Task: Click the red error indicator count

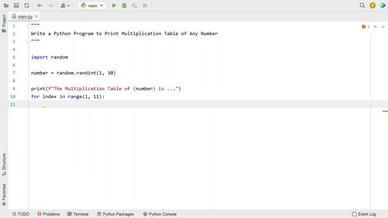Action: pyautogui.click(x=366, y=27)
